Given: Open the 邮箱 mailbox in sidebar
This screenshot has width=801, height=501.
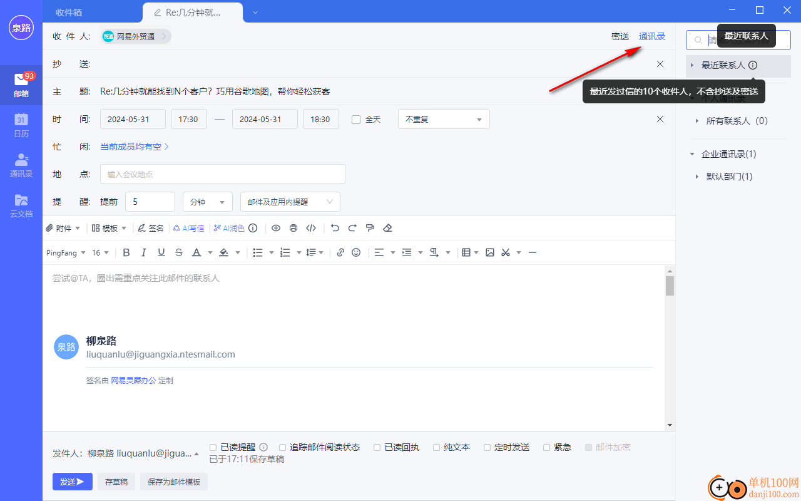Looking at the screenshot, I should click(21, 85).
